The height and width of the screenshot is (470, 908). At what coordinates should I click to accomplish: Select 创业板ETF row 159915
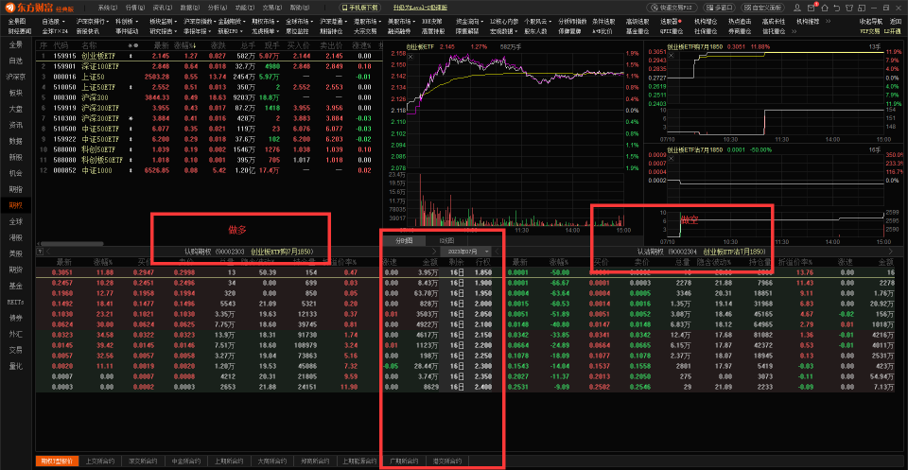click(x=208, y=56)
